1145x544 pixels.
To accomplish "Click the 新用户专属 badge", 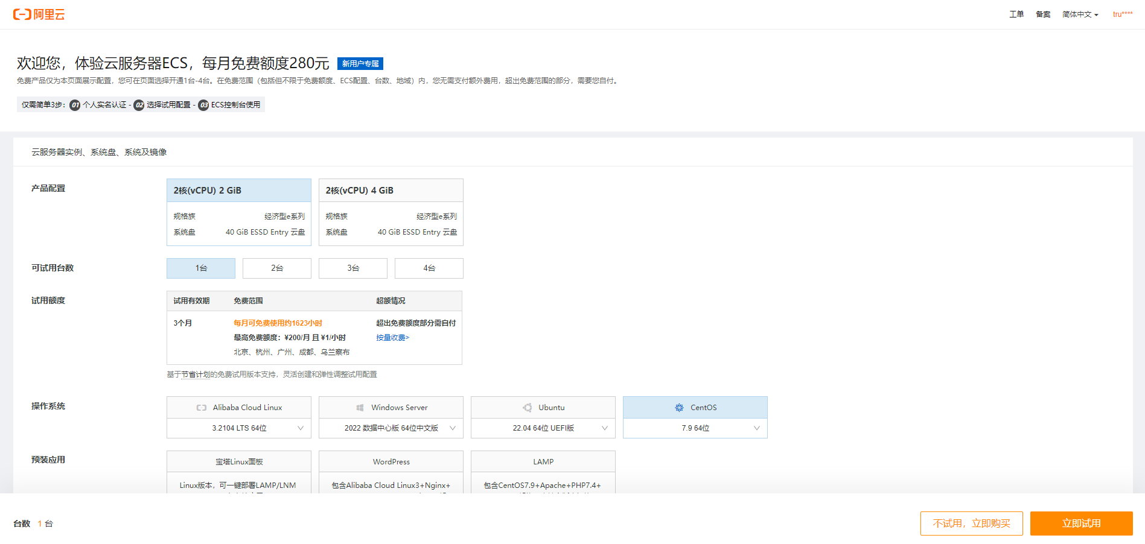I will click(x=360, y=64).
